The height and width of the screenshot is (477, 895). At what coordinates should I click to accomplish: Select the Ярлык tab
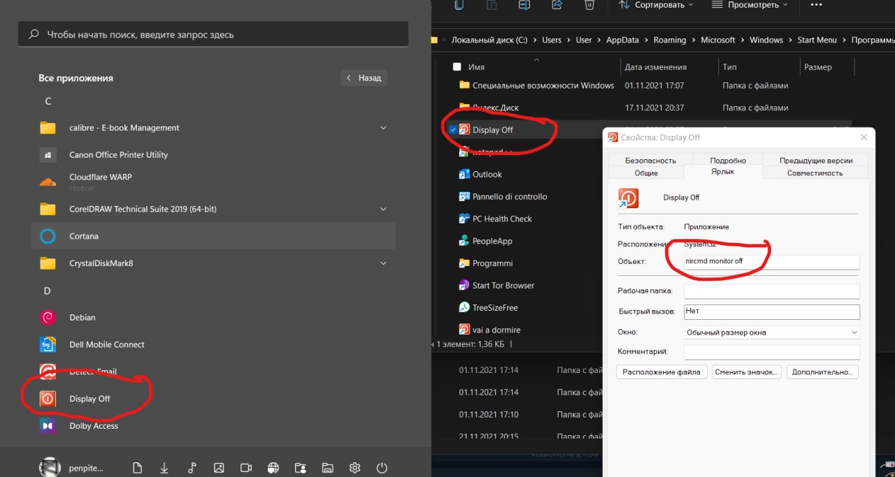click(722, 172)
